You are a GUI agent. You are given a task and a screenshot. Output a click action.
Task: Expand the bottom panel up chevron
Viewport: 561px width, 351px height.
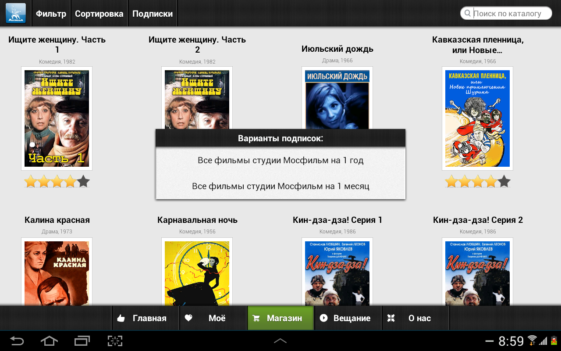click(x=280, y=341)
